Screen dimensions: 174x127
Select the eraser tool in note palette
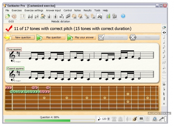click(x=164, y=27)
